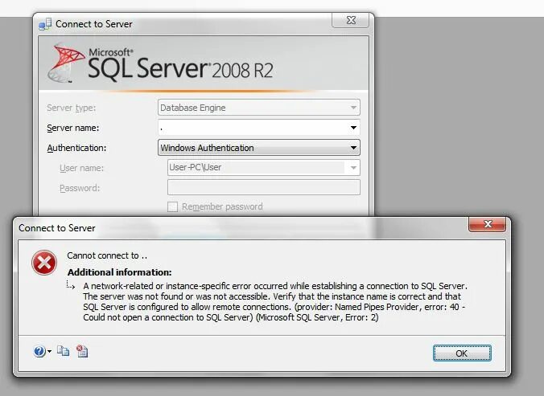Click the Authentication label
Viewport: 544px width, 396px height.
[76, 148]
